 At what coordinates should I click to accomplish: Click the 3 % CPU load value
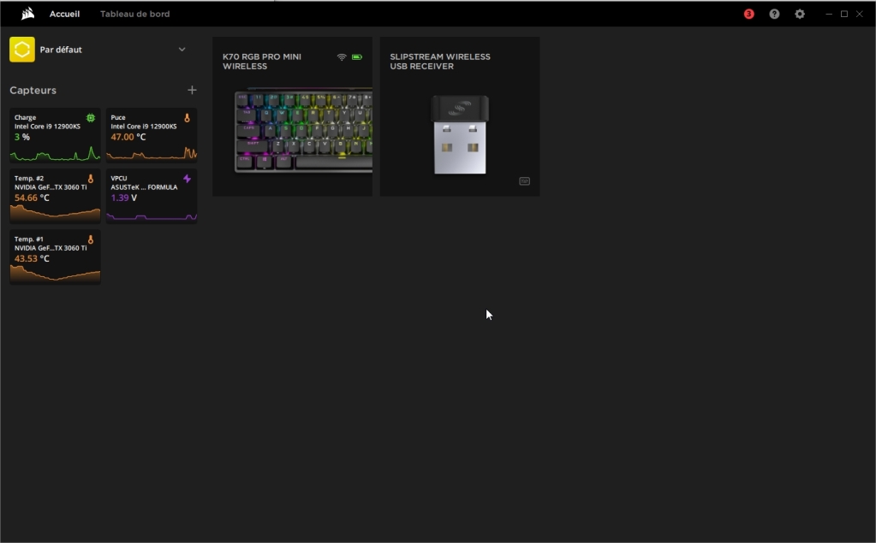tap(21, 137)
